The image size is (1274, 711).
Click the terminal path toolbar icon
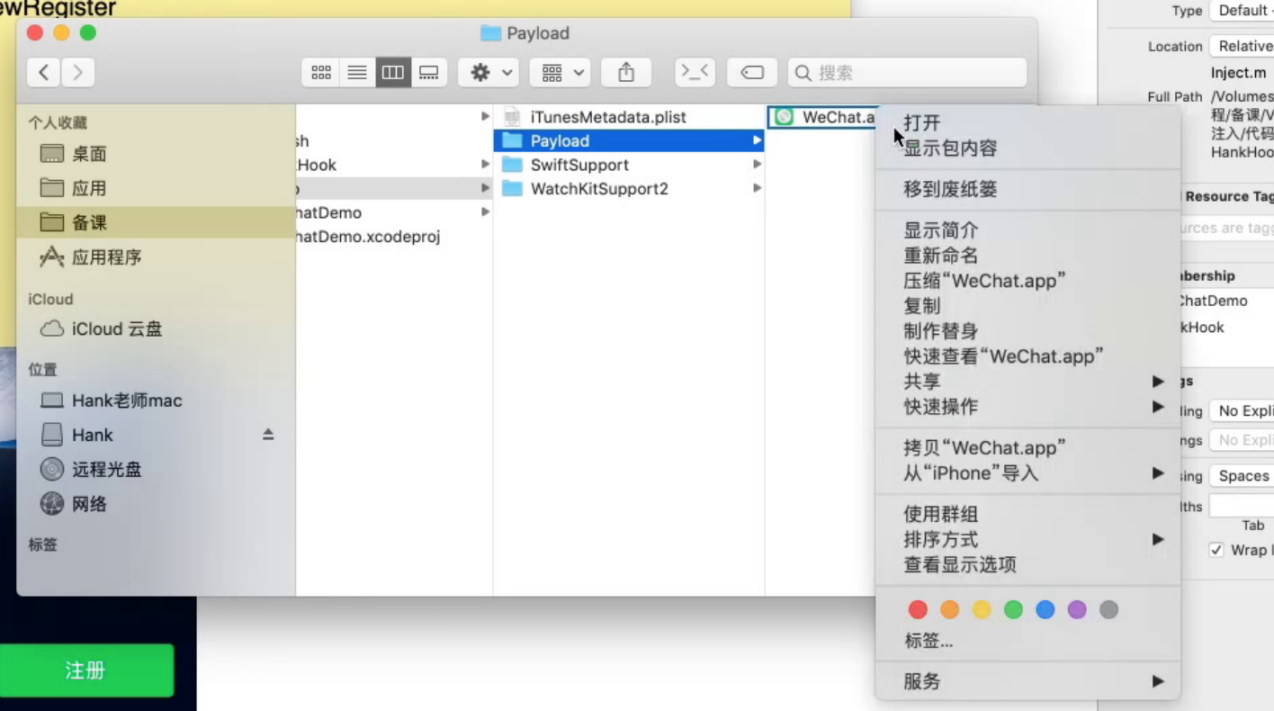tap(695, 73)
